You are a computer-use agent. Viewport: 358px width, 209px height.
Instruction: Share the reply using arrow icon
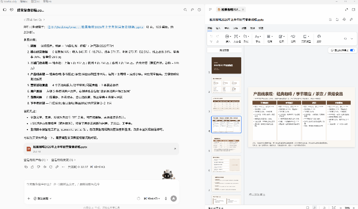[x=57, y=167]
